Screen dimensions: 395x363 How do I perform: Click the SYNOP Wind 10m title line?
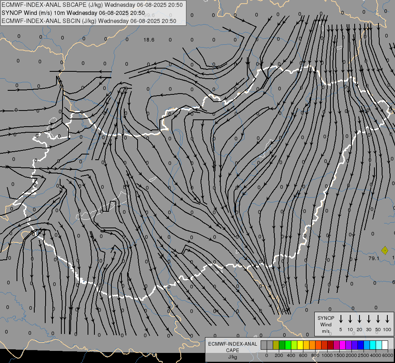pos(73,13)
